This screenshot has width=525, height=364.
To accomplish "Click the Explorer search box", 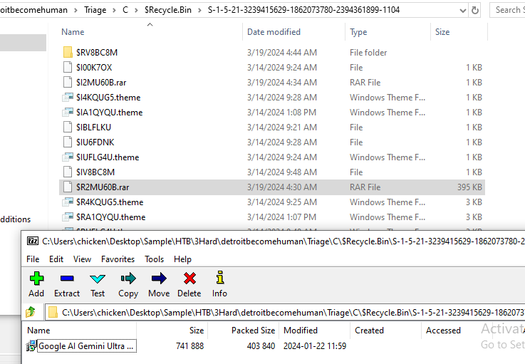I will pyautogui.click(x=508, y=10).
